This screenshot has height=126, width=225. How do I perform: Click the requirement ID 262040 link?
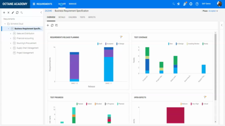point(49,11)
